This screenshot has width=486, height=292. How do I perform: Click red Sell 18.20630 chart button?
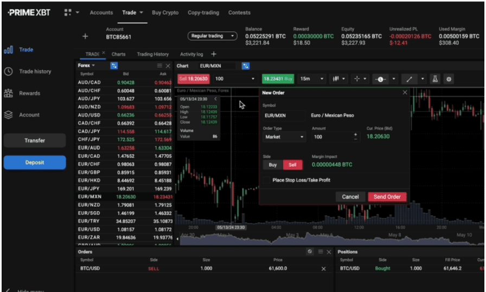pyautogui.click(x=194, y=79)
